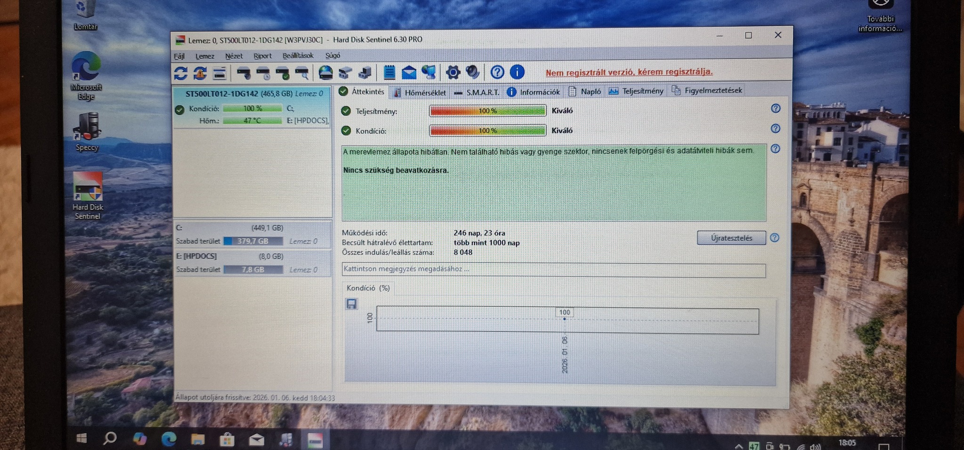
Task: Switch to the Áttekintés tab
Action: point(362,92)
